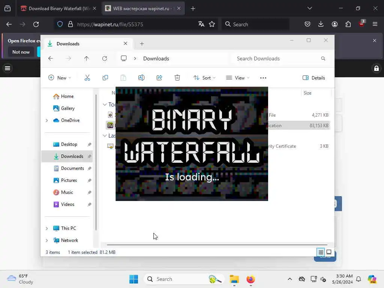
Task: Click the breadcrumb chevron before Downloads
Action: pos(135,58)
